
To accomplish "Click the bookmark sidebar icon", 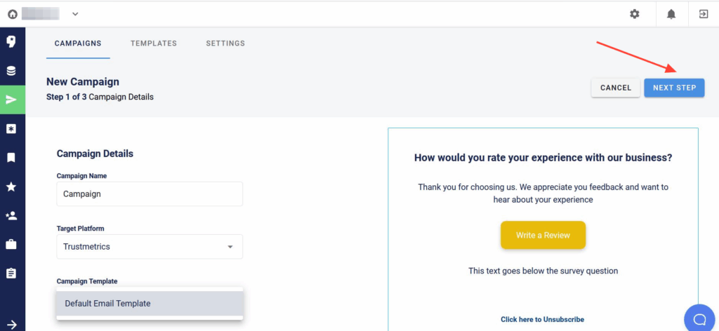I will coord(11,158).
